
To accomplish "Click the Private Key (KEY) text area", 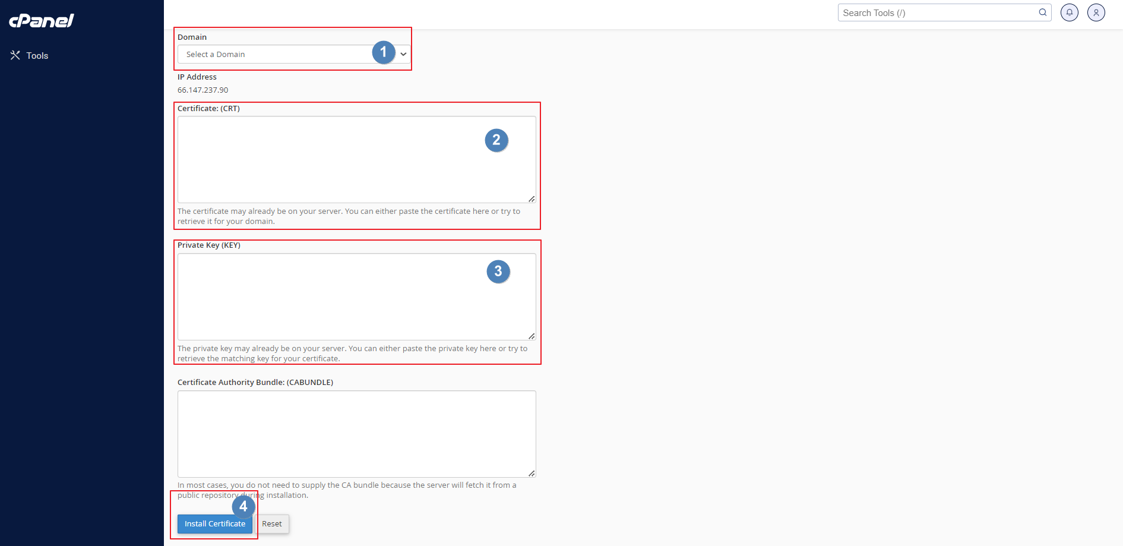I will pos(357,297).
